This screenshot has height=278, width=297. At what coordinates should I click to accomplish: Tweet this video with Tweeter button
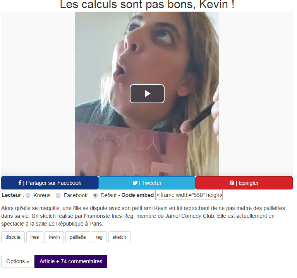[x=147, y=183]
